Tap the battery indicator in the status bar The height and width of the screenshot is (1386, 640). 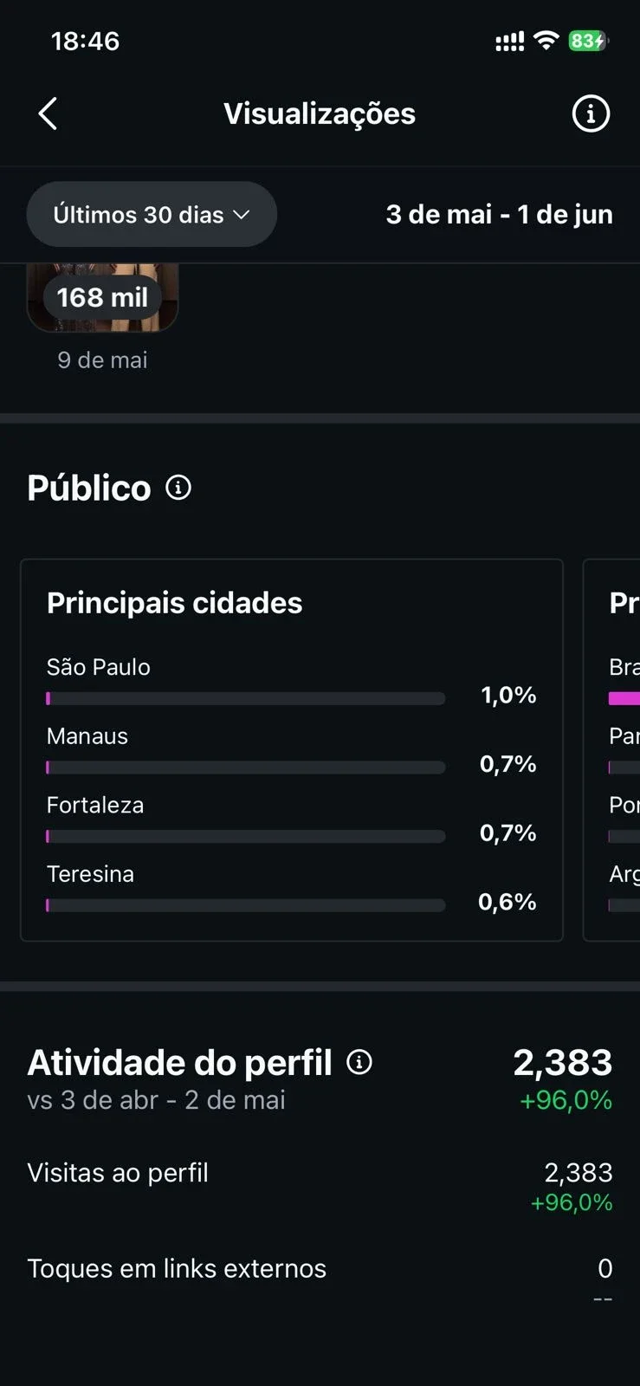pos(589,41)
